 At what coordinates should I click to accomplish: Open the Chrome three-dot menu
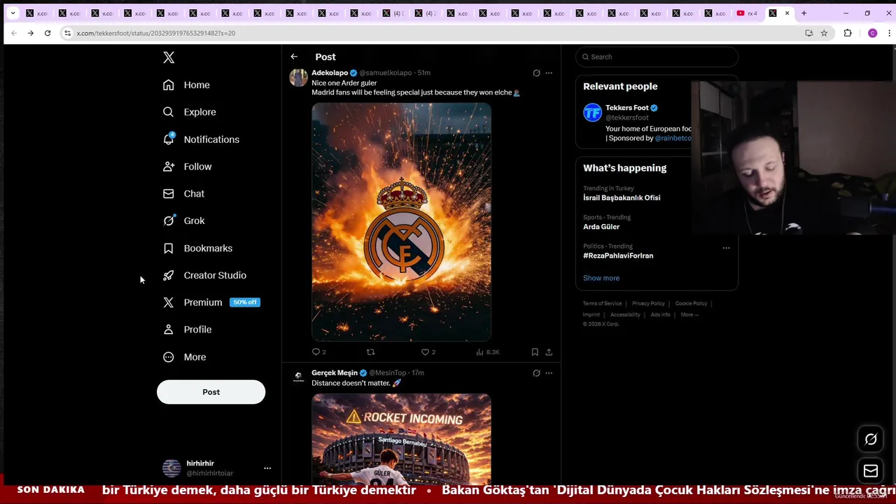pos(889,33)
